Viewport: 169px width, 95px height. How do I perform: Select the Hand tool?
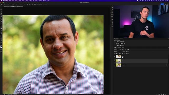(1, 41)
